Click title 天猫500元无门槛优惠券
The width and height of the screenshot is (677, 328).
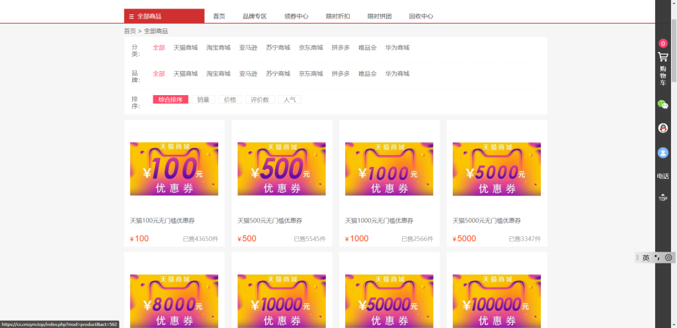[270, 220]
